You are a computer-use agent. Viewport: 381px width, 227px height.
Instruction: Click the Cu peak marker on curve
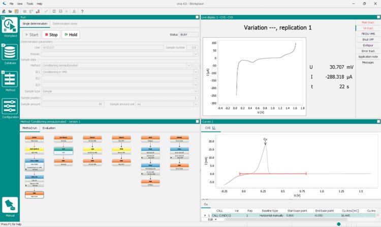tap(265, 141)
